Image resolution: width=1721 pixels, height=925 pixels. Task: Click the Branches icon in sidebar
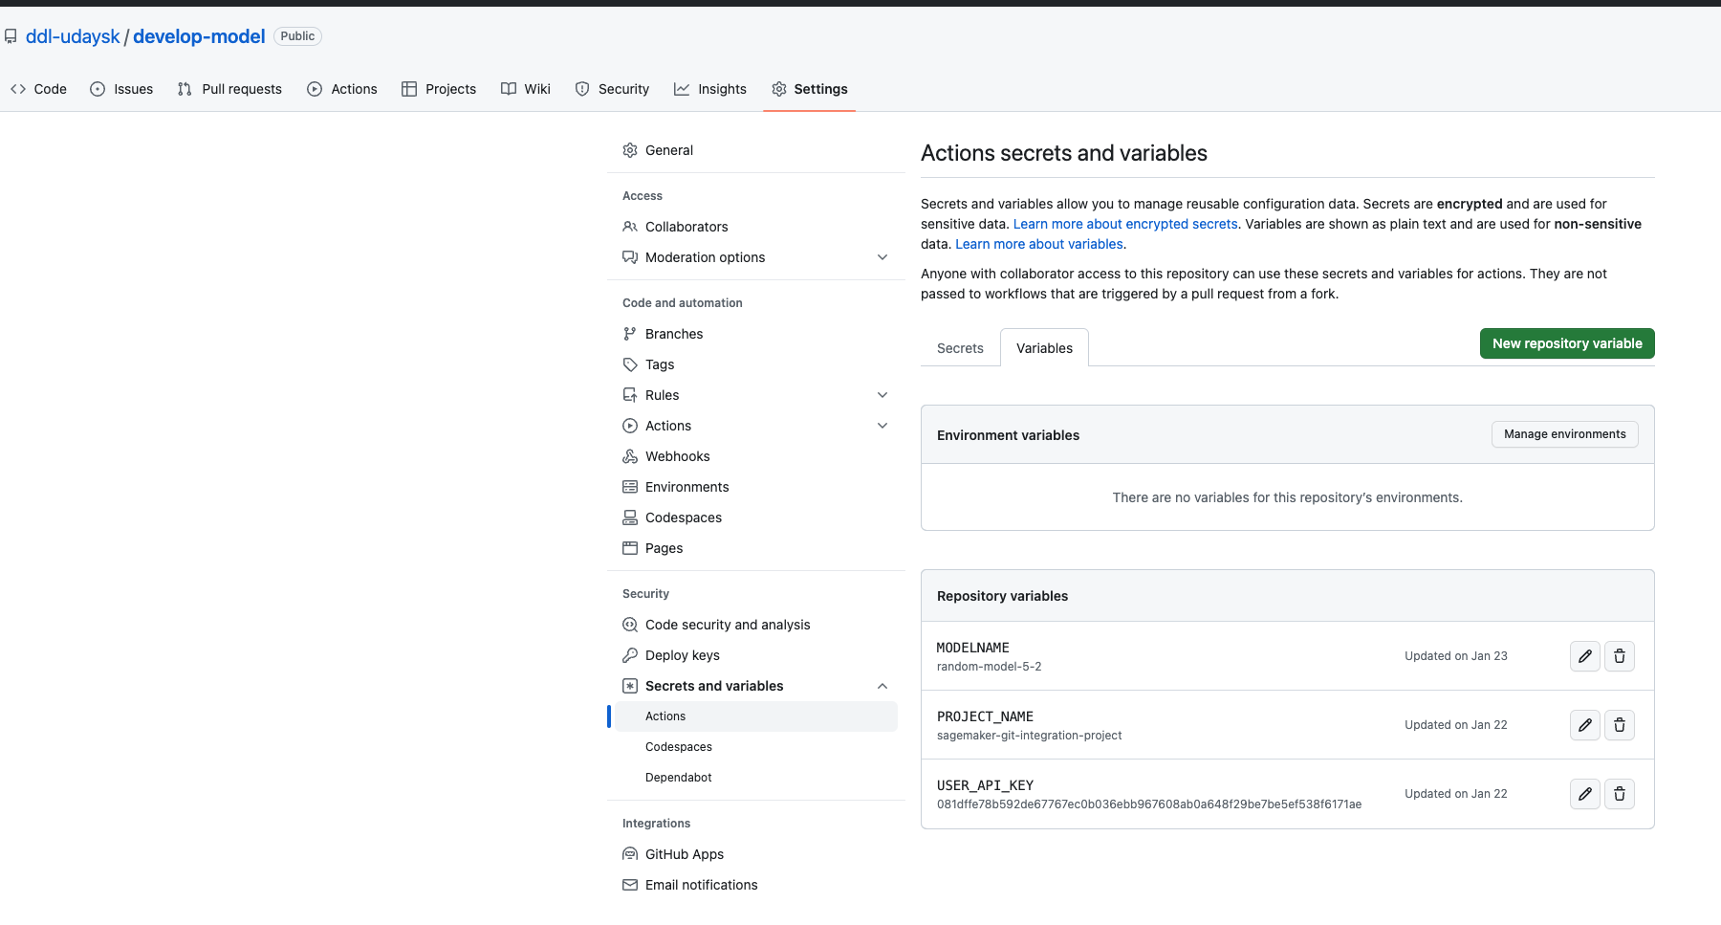point(630,334)
